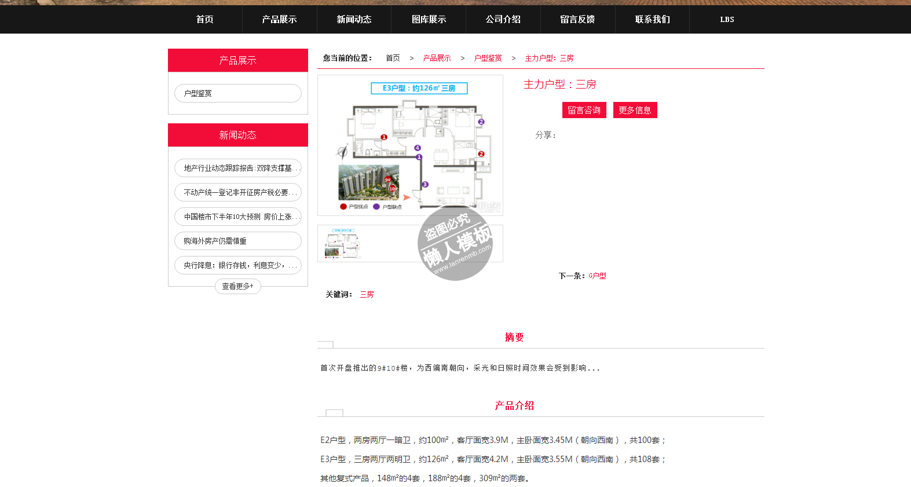Open the 购海外房产仍需慎重 news item
Viewport: 911px width, 487px height.
(237, 241)
